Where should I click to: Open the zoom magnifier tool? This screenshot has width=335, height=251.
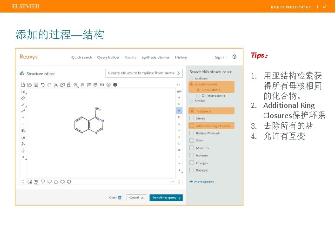pos(76,85)
